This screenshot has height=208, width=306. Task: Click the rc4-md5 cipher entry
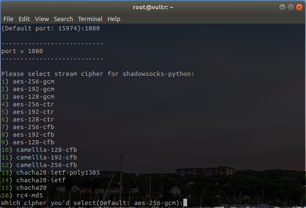point(30,195)
